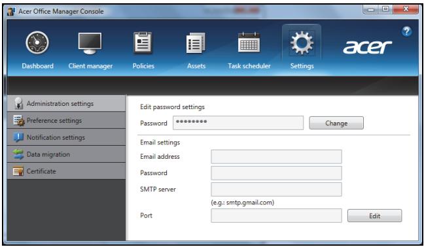Viewport: 424px width, 247px height.
Task: Maximize the Acer Office Manager window
Action: tap(385, 9)
